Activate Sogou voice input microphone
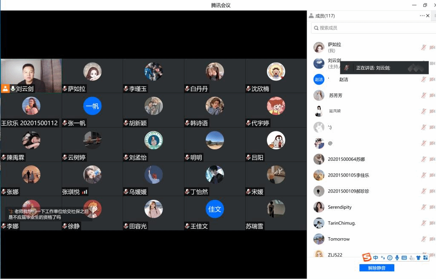The width and height of the screenshot is (436, 279). [x=397, y=258]
